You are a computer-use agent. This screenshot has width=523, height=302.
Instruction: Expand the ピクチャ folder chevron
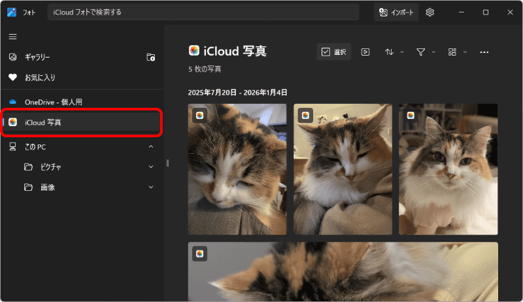coord(151,167)
